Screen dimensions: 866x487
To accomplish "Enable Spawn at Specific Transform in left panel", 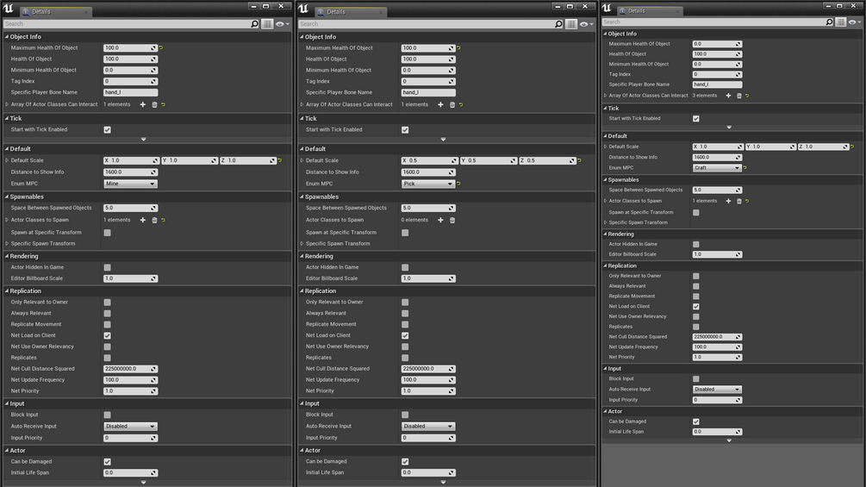I will (x=107, y=233).
